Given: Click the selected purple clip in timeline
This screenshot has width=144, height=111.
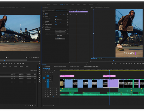Looking at the screenshot, I should (x=111, y=83).
